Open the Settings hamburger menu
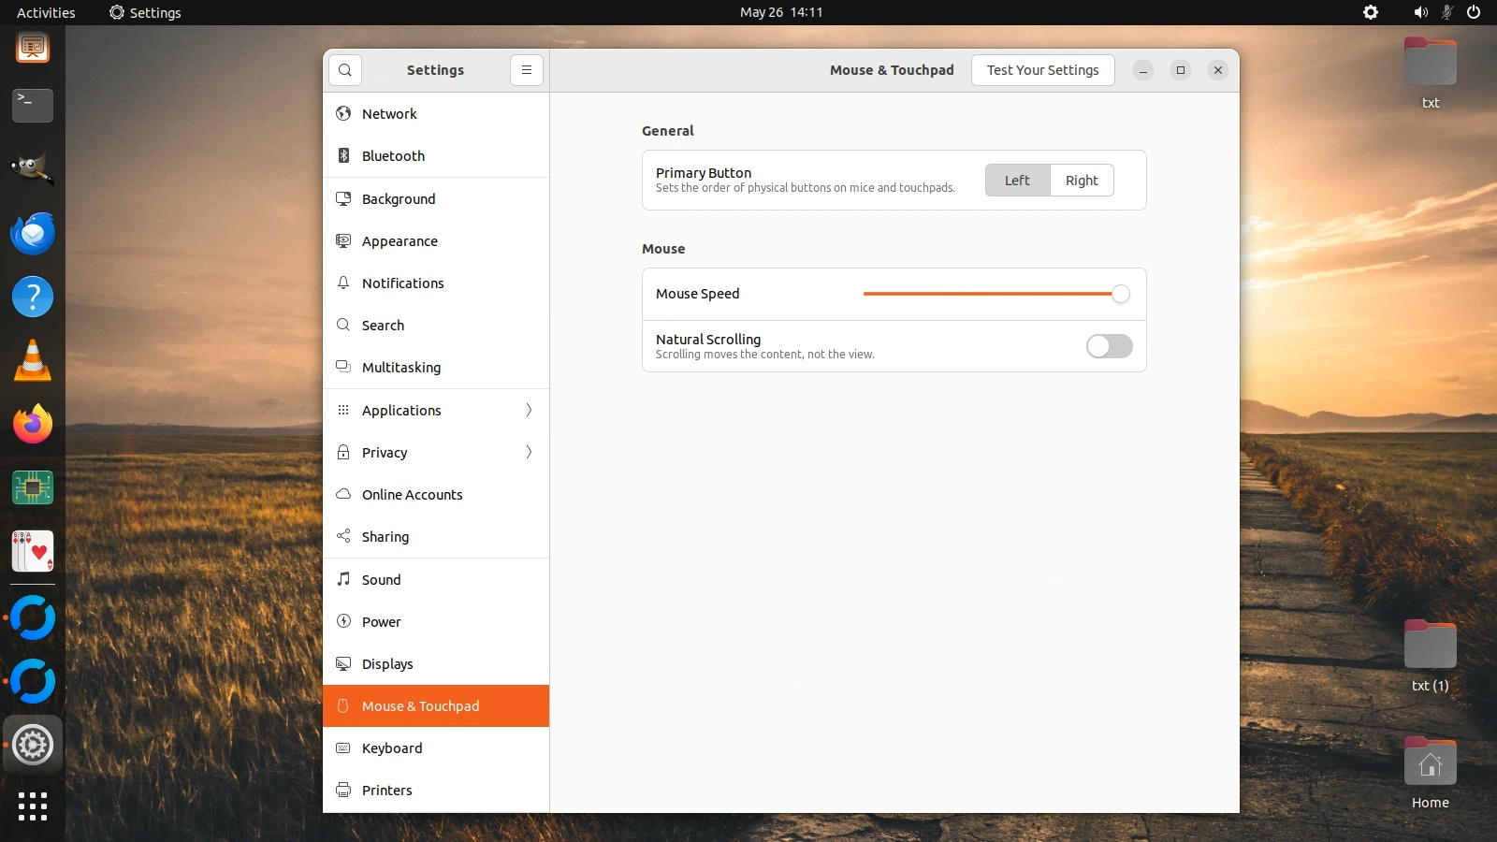 [x=527, y=70]
